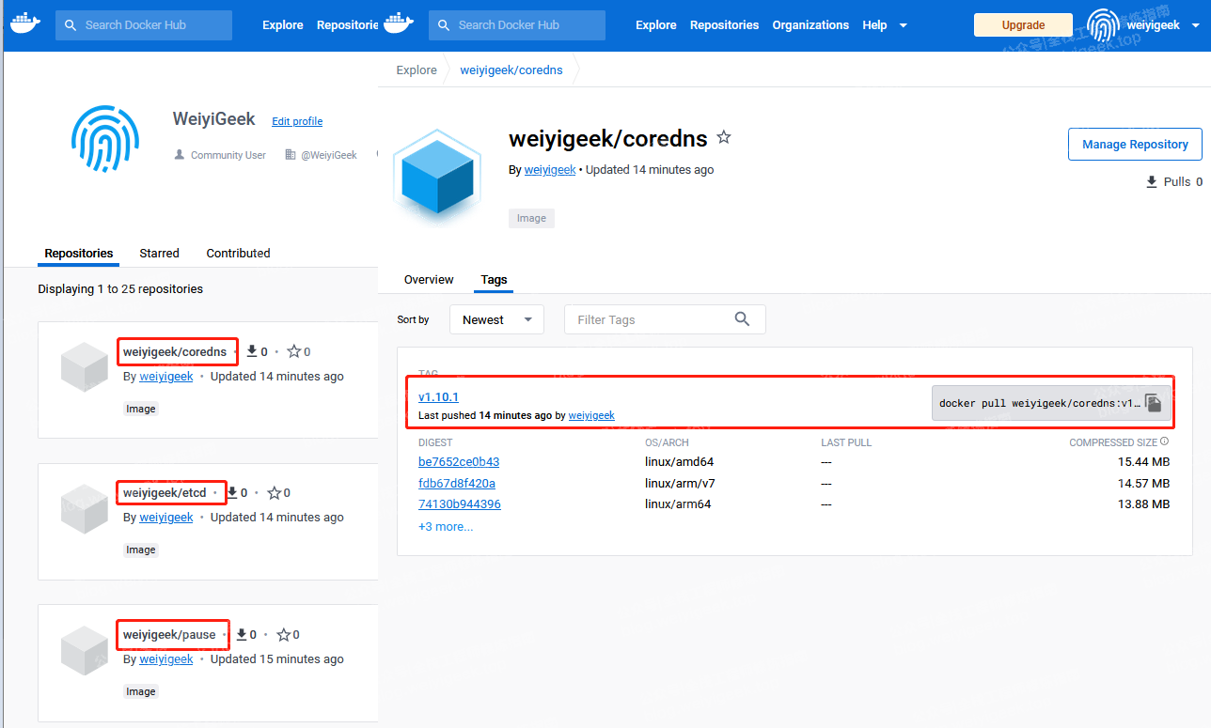Expand +3 more digests
The width and height of the screenshot is (1211, 728).
[x=446, y=526]
